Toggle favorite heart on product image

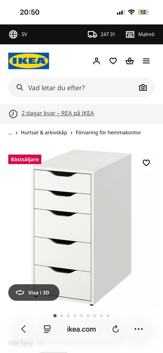coord(146,162)
